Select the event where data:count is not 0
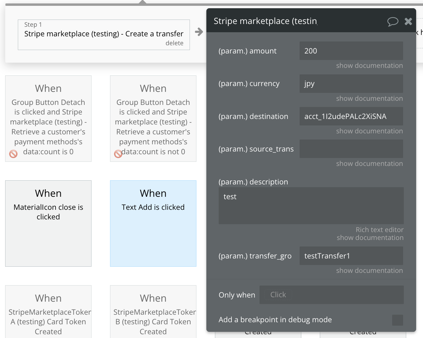This screenshot has height=338, width=423. coord(153,119)
